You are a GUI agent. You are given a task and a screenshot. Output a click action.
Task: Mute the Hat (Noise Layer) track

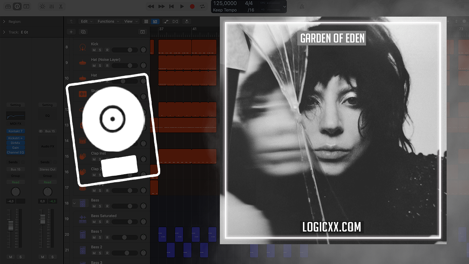pyautogui.click(x=94, y=66)
